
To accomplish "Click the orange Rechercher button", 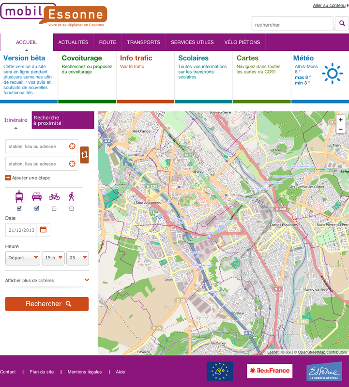I will pos(47,304).
